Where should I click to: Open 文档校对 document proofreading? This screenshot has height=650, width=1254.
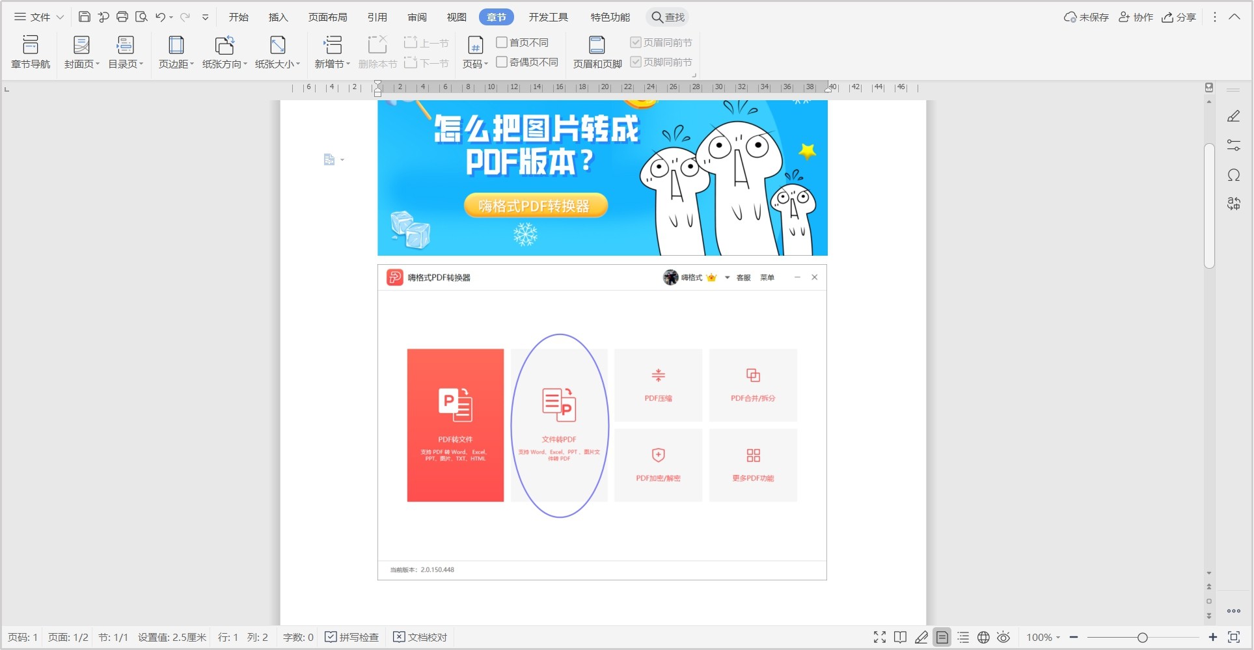(x=420, y=637)
